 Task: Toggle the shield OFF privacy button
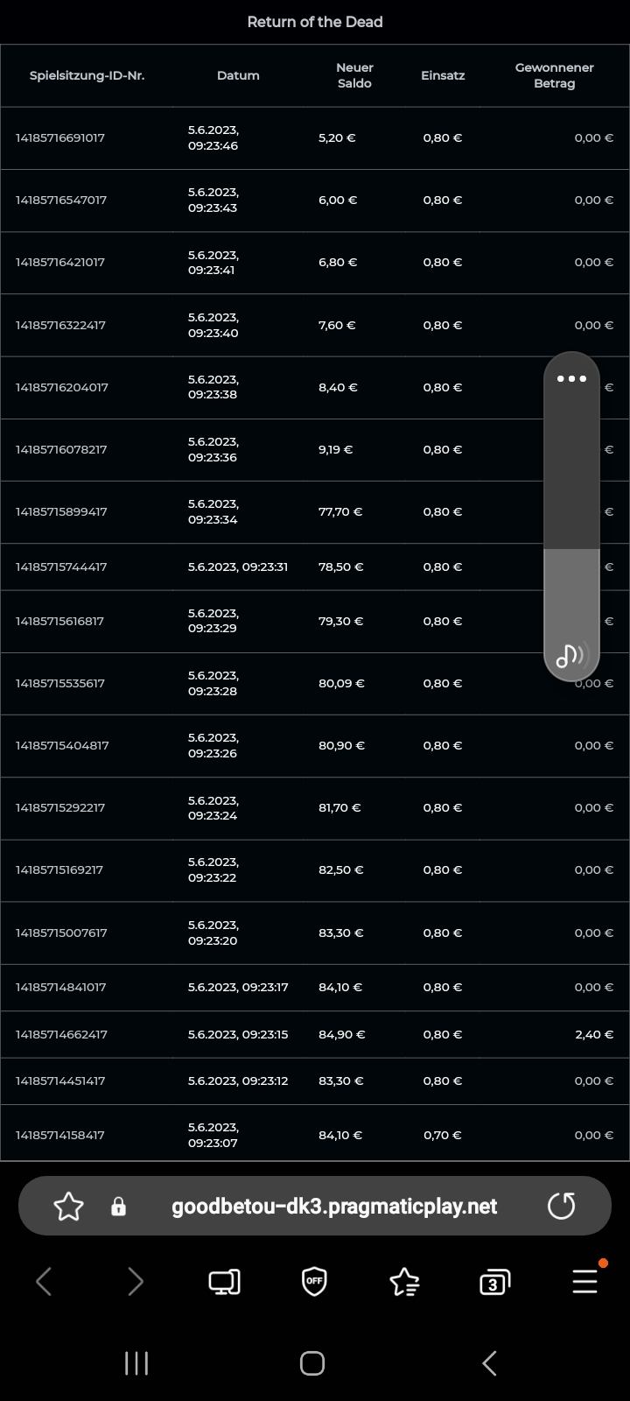[314, 1282]
